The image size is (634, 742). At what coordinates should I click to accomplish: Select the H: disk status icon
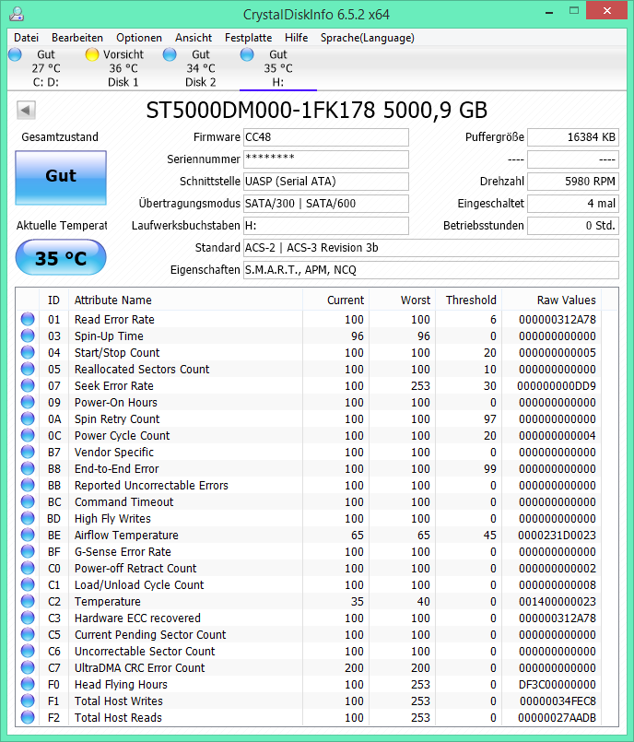pyautogui.click(x=247, y=54)
